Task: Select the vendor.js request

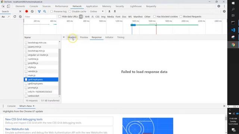Action: pos(41,71)
